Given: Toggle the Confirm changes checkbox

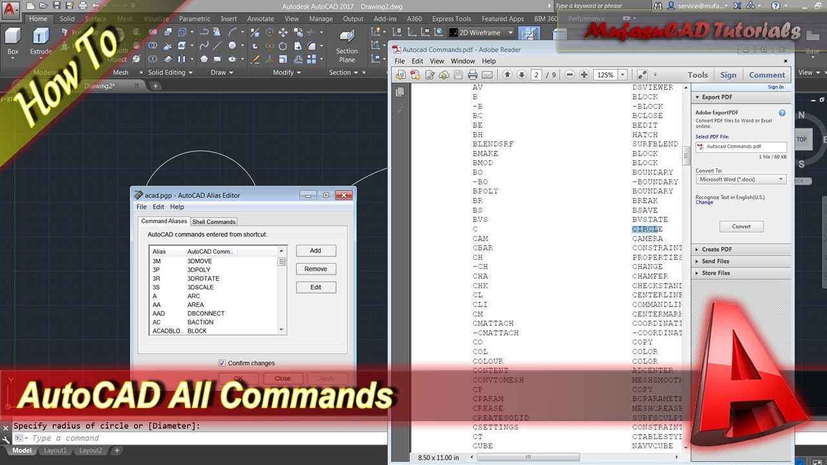Looking at the screenshot, I should (222, 363).
